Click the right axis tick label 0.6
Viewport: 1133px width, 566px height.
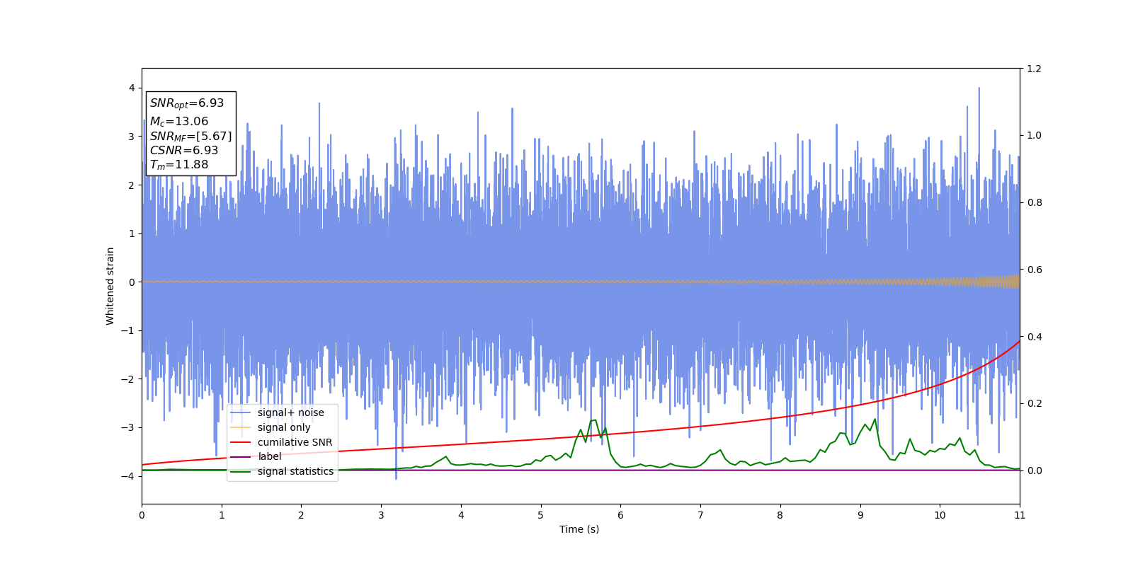(x=1034, y=270)
